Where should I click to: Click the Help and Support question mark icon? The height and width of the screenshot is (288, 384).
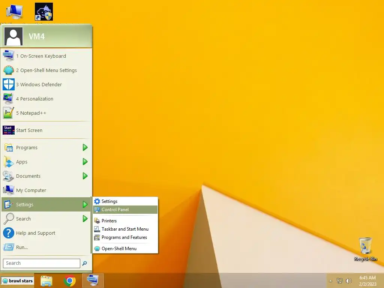tap(8, 233)
